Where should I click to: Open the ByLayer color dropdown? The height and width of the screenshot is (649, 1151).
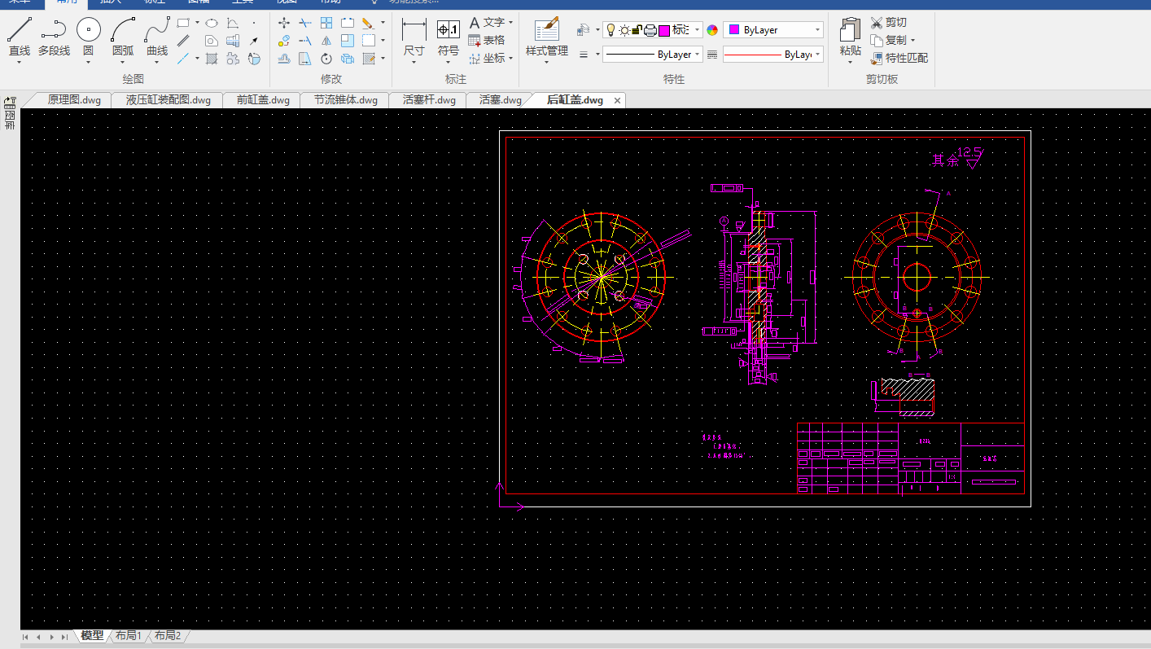pos(773,30)
